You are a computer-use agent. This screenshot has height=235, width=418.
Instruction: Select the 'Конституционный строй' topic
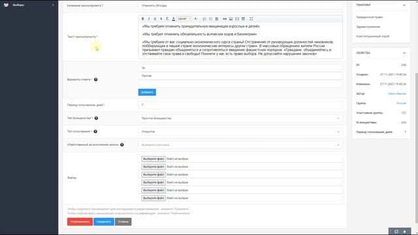pyautogui.click(x=373, y=37)
